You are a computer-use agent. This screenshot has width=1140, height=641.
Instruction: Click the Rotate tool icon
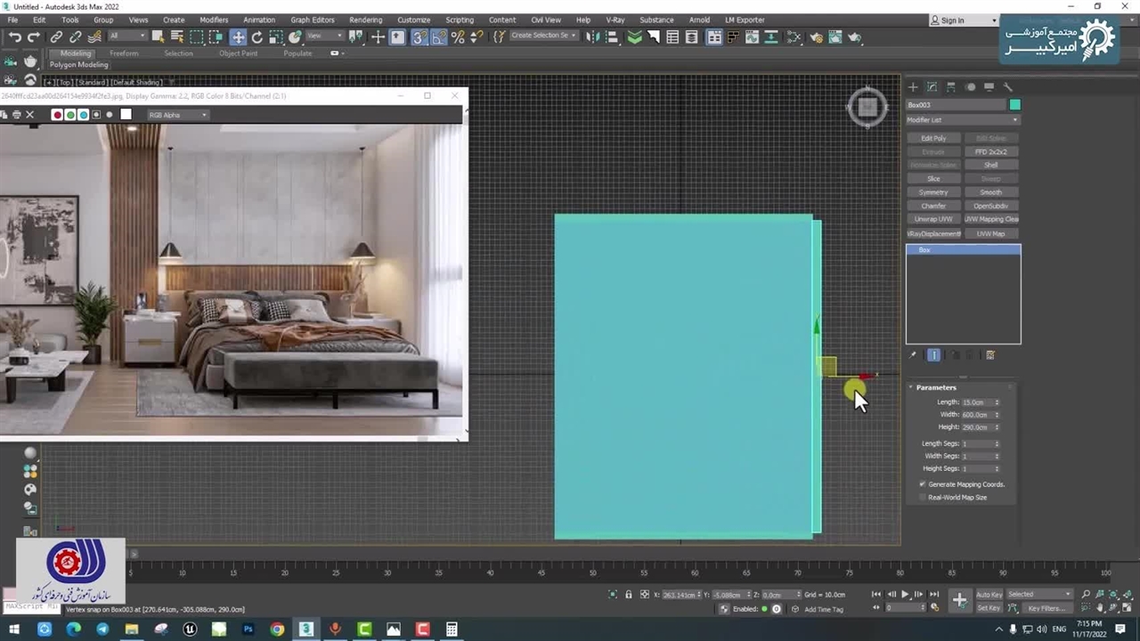tap(257, 37)
